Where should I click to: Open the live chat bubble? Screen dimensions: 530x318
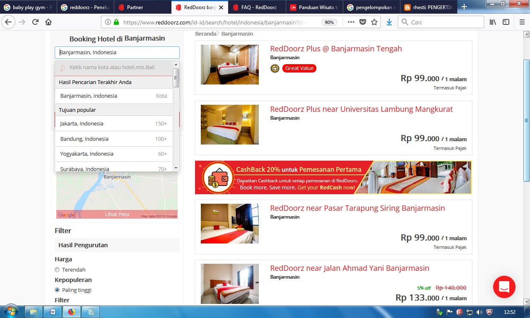(x=504, y=287)
